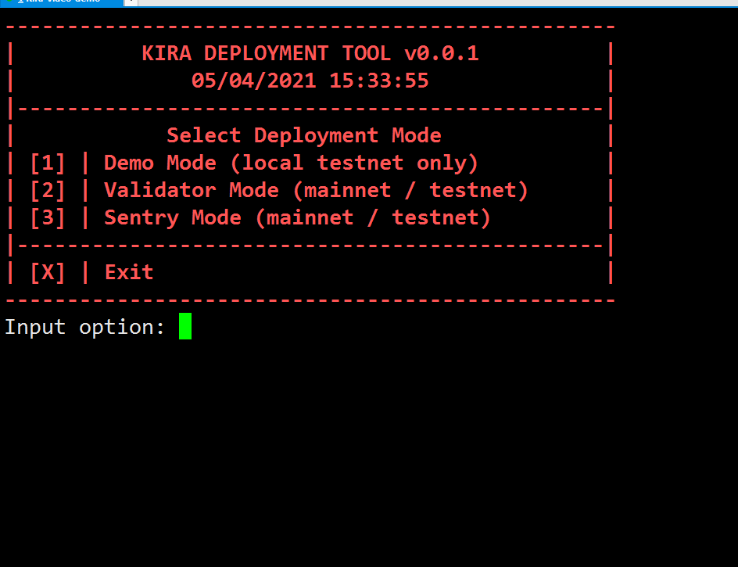Screen dimensions: 738x567
Task: Select the Sentry Mode menu entry
Action: pos(297,217)
